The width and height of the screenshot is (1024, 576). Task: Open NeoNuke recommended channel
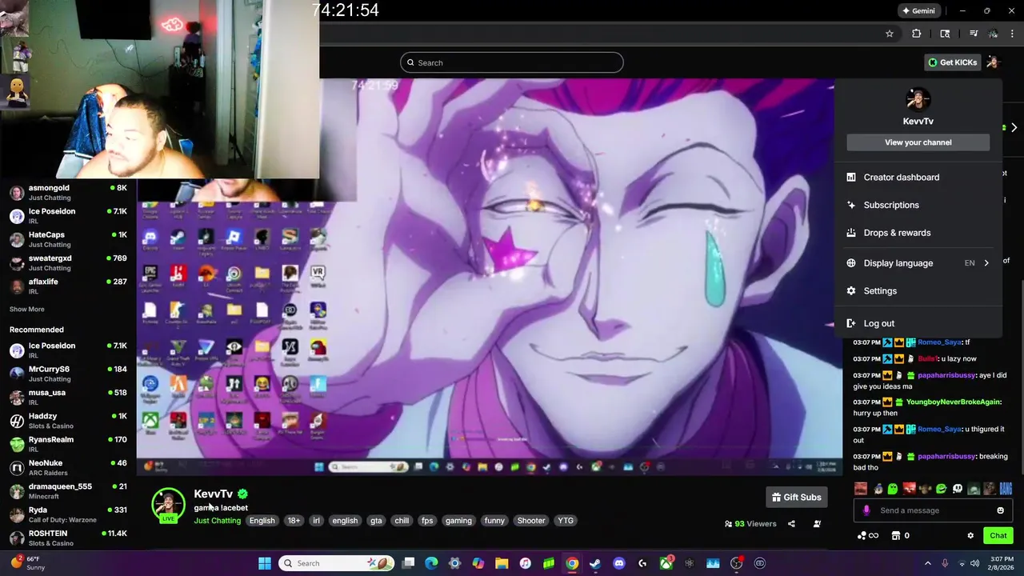click(x=68, y=467)
